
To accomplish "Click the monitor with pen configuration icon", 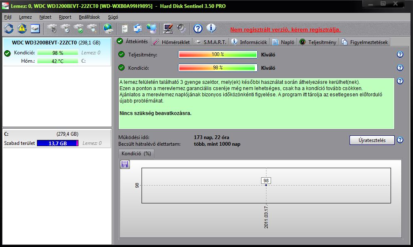I will tap(168, 29).
